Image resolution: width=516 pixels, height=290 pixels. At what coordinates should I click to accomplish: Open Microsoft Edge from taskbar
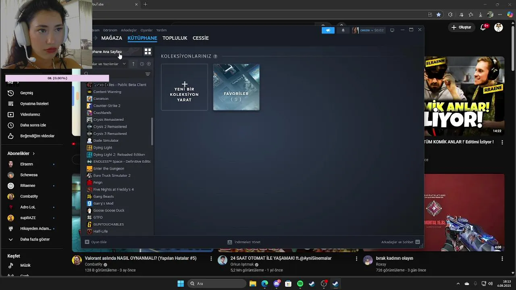(x=264, y=284)
